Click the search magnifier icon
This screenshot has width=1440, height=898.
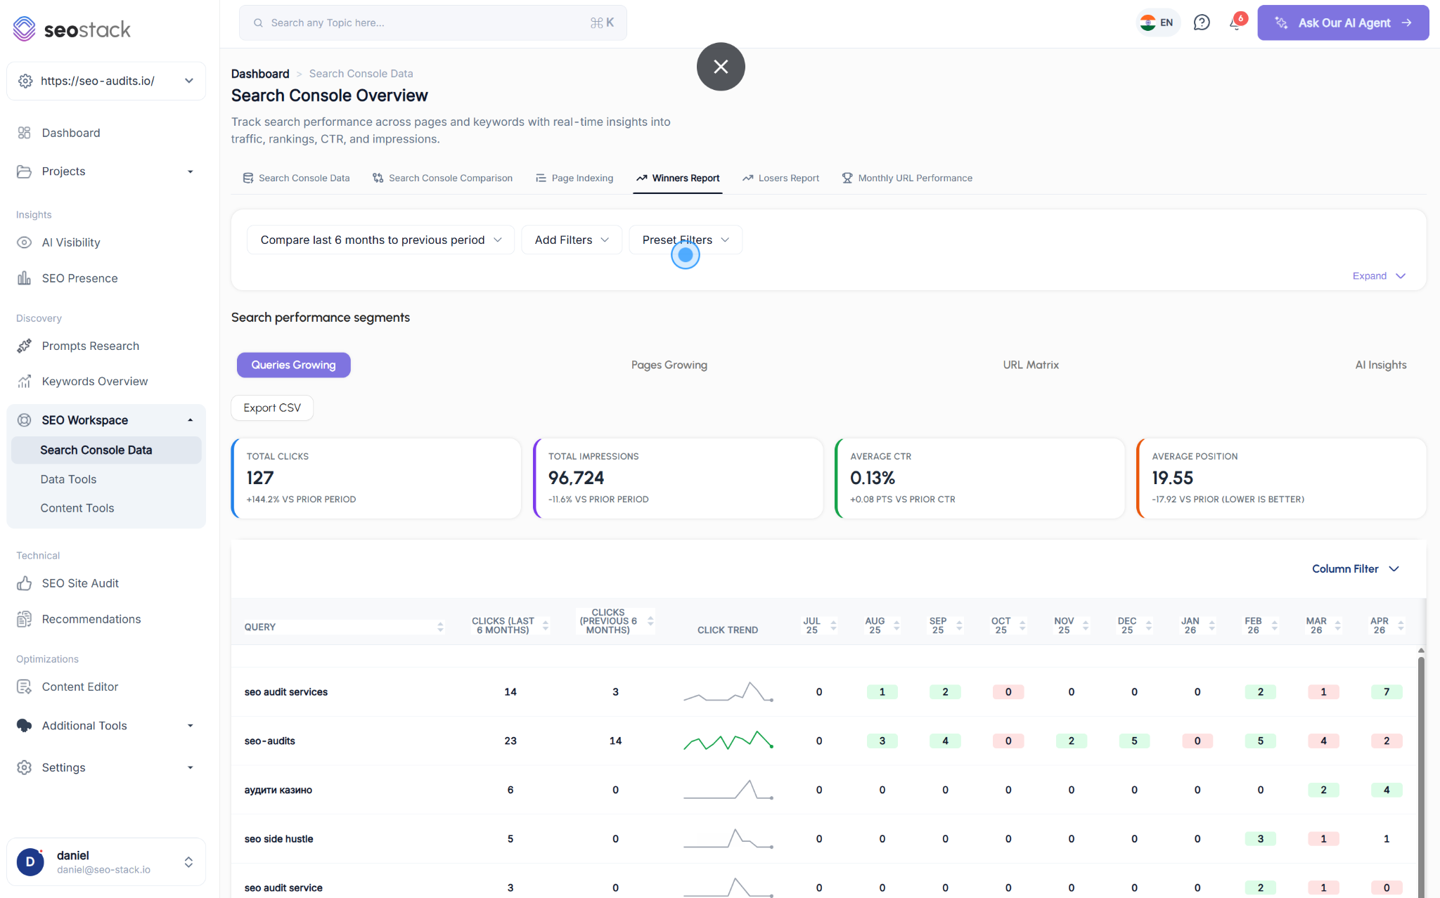(x=258, y=22)
